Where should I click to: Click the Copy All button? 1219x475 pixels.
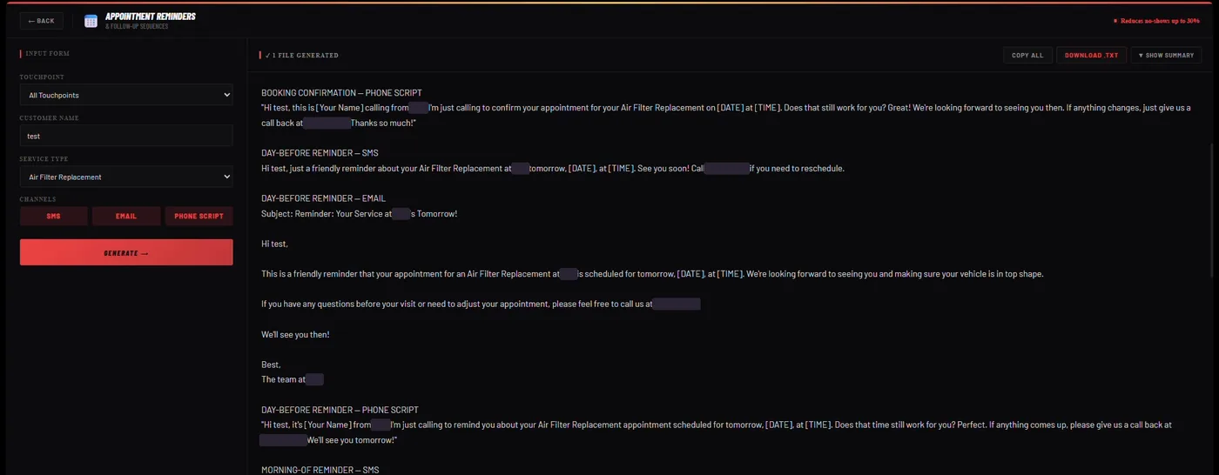[1027, 55]
